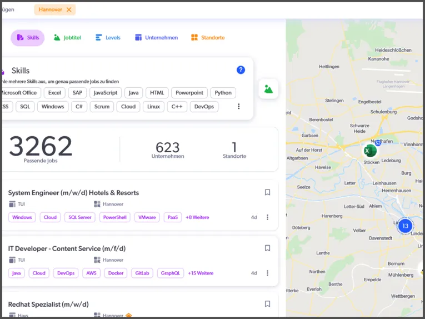Toggle the HTML skill chip
Screen dimensions: 425x319
(x=157, y=93)
